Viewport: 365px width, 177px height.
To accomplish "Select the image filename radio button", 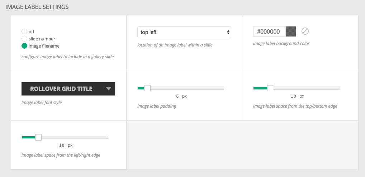I will point(24,46).
